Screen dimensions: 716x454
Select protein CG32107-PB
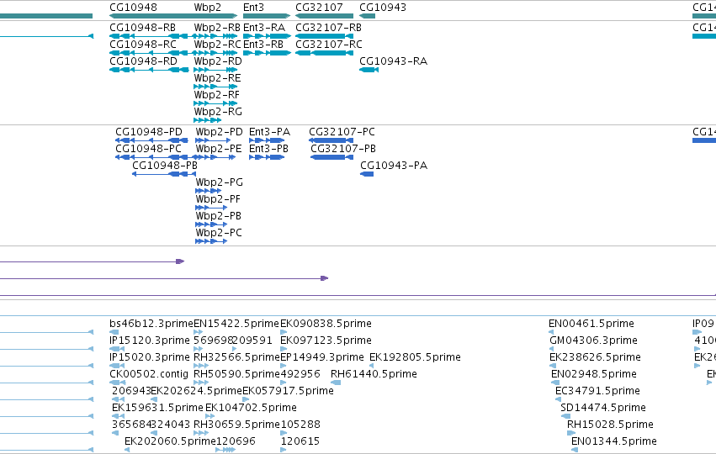tap(343, 149)
